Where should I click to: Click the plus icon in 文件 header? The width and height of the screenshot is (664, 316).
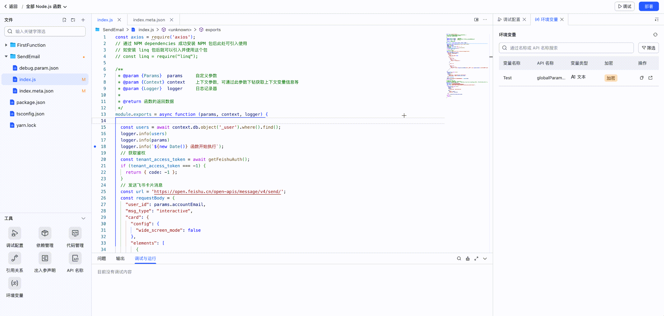coord(83,20)
